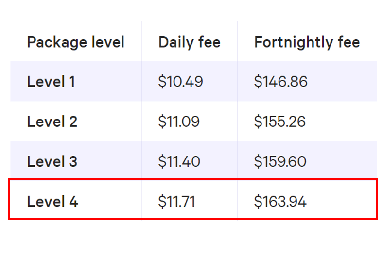Click the $163.94 fortnightly fee value

tap(280, 201)
